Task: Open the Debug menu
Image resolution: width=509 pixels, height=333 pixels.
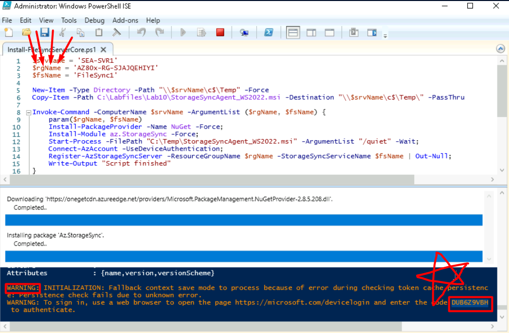Action: [x=94, y=20]
